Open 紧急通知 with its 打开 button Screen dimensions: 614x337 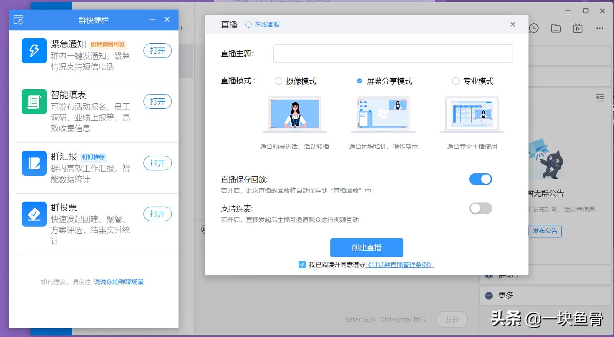pyautogui.click(x=158, y=50)
